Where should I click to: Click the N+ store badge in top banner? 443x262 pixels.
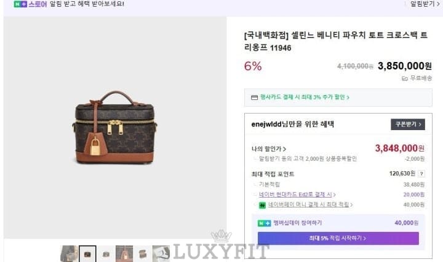[20, 4]
